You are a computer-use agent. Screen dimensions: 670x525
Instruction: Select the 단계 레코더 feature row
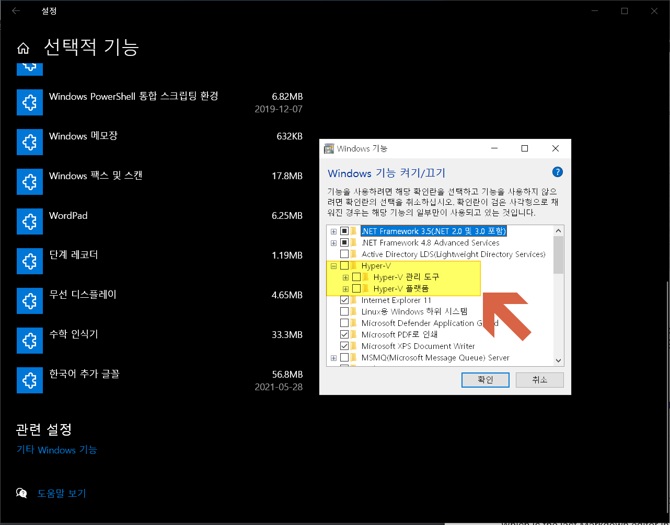coord(159,261)
